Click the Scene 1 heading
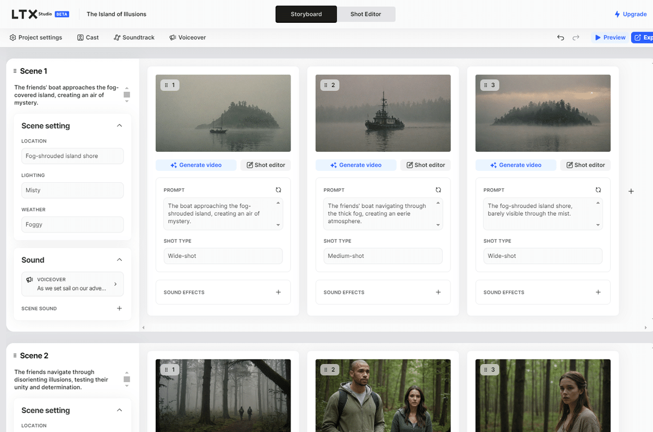The image size is (653, 432). point(34,71)
